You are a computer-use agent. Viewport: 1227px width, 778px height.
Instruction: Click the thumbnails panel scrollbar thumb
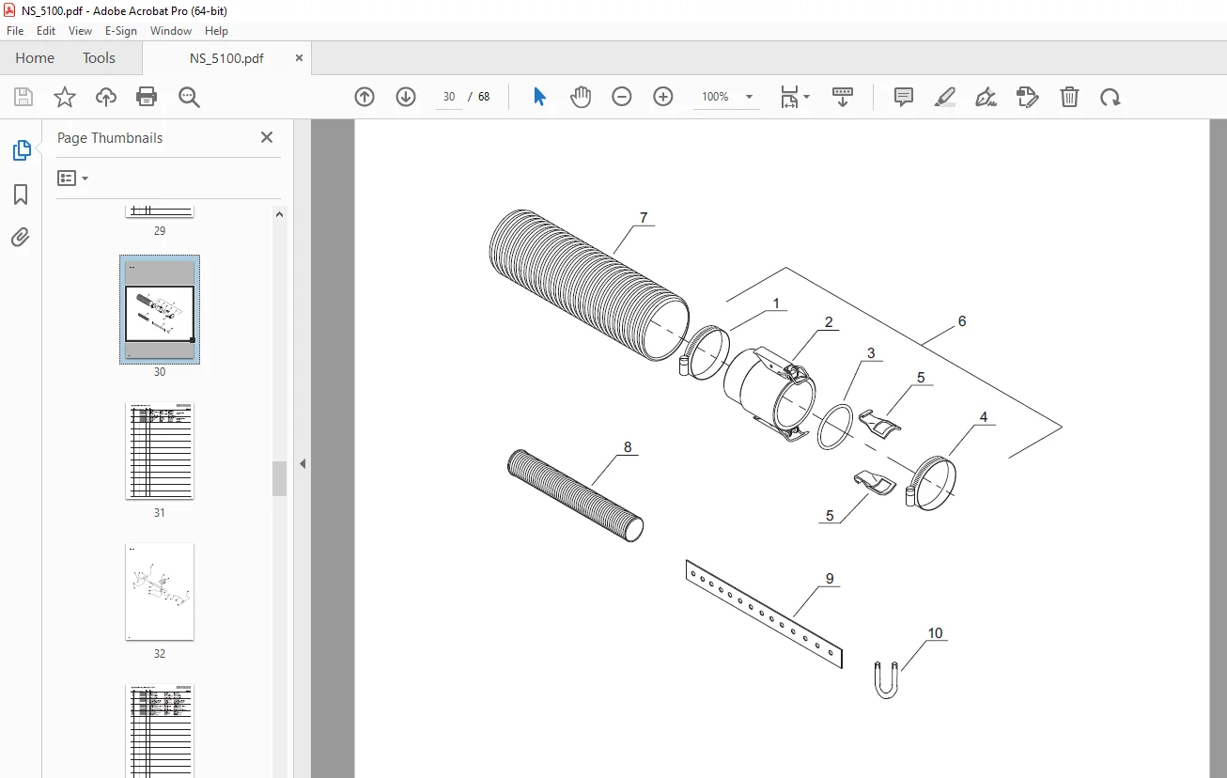coord(280,478)
